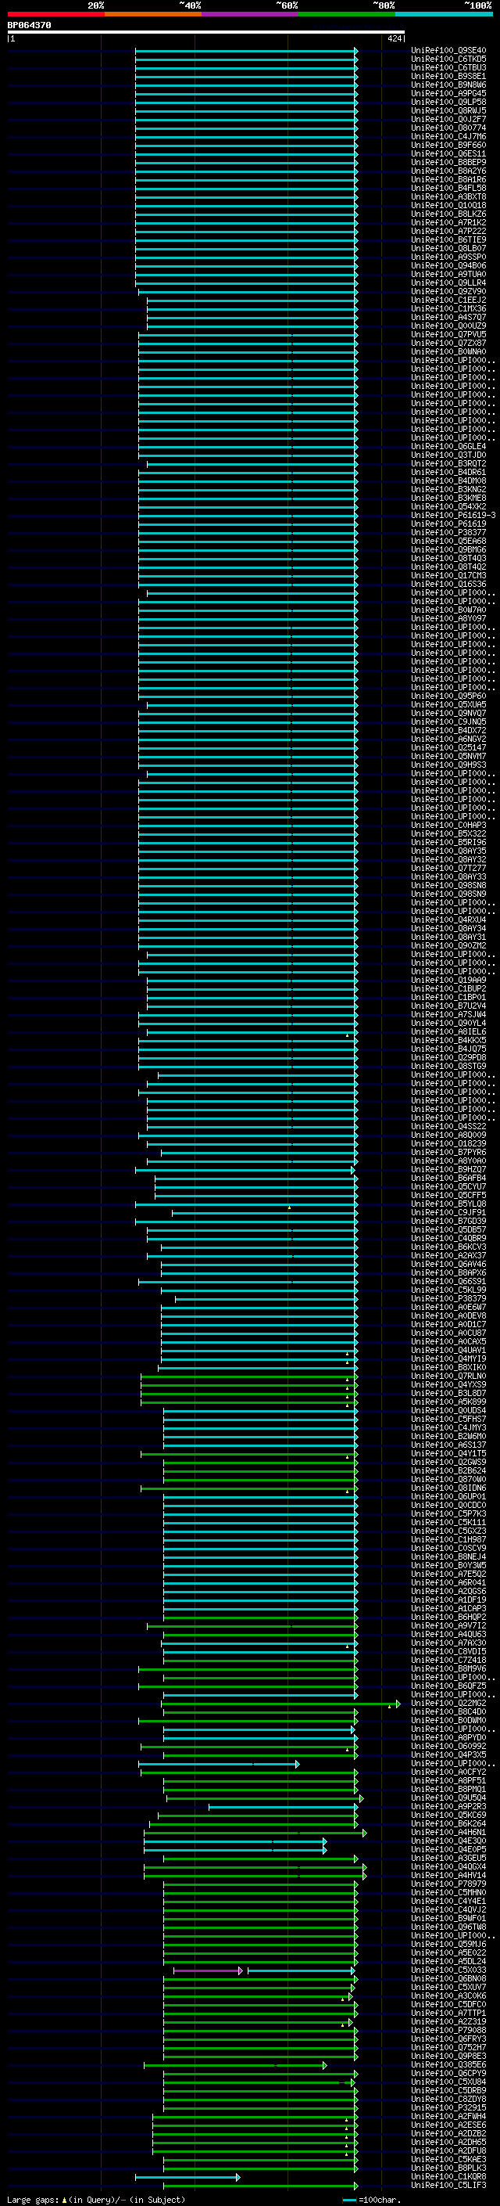Click hit UniRef100_Q7ZX87

point(448,344)
